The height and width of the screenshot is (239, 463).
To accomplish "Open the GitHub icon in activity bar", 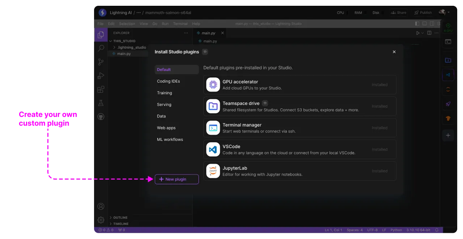I will click(101, 117).
